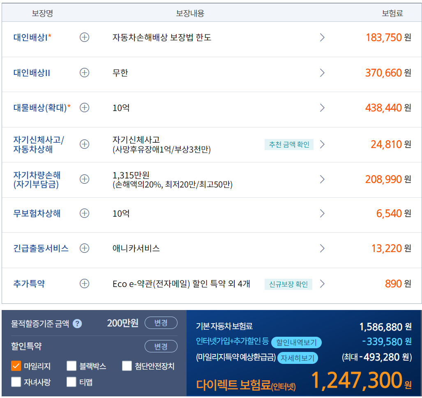This screenshot has width=422, height=398.
Task: Expand the 자기차량손해 row arrow
Action: pos(322,179)
